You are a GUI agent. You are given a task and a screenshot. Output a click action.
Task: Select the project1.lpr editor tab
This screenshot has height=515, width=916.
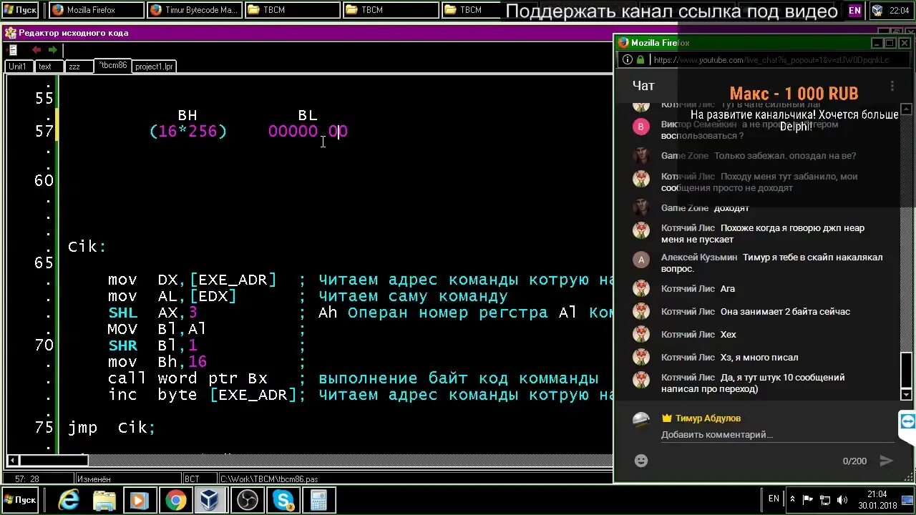click(x=155, y=66)
